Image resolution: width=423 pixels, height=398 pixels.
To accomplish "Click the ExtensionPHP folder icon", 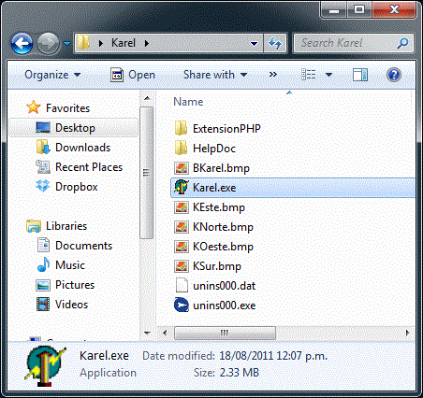I will click(x=182, y=128).
